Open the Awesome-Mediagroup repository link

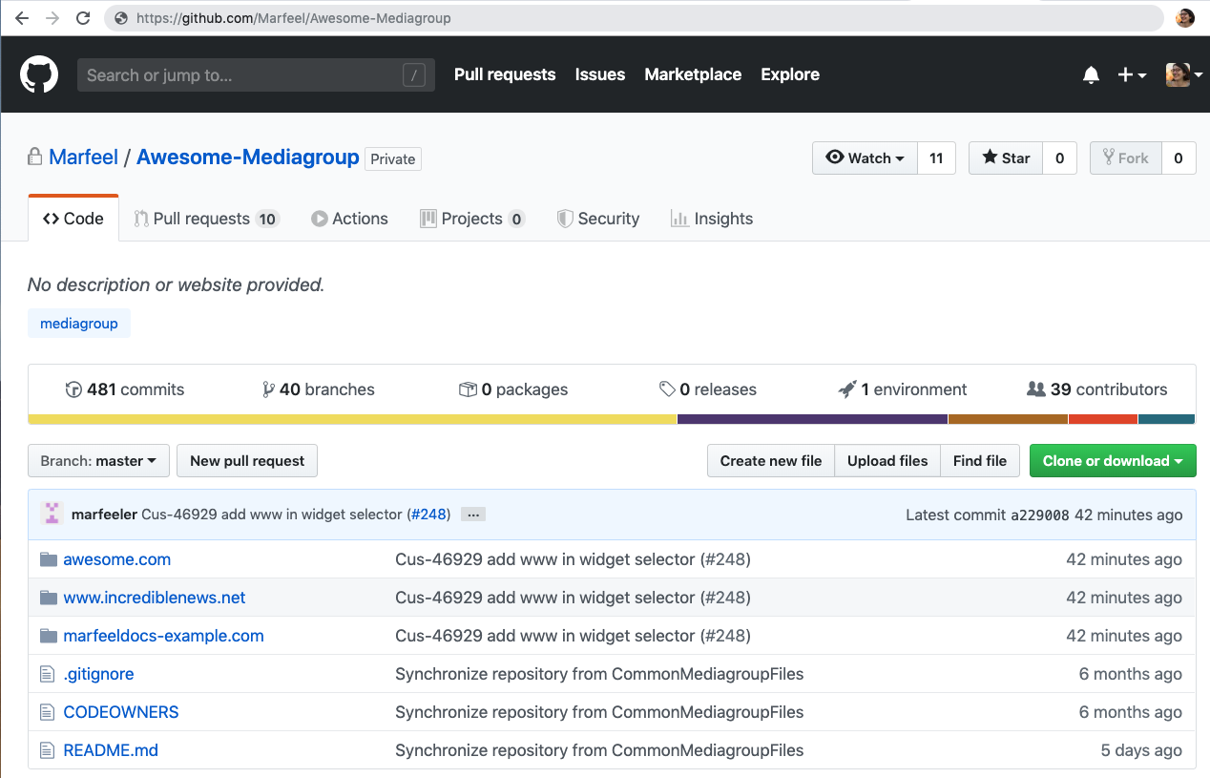pos(248,158)
